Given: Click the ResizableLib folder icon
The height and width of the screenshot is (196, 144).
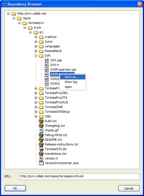Looking at the screenshot, I should pyautogui.click(x=41, y=51).
